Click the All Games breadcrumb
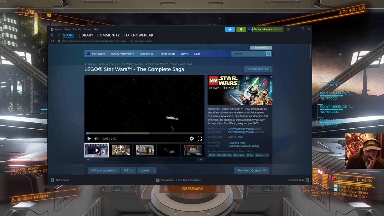384x216 pixels. tap(90, 64)
